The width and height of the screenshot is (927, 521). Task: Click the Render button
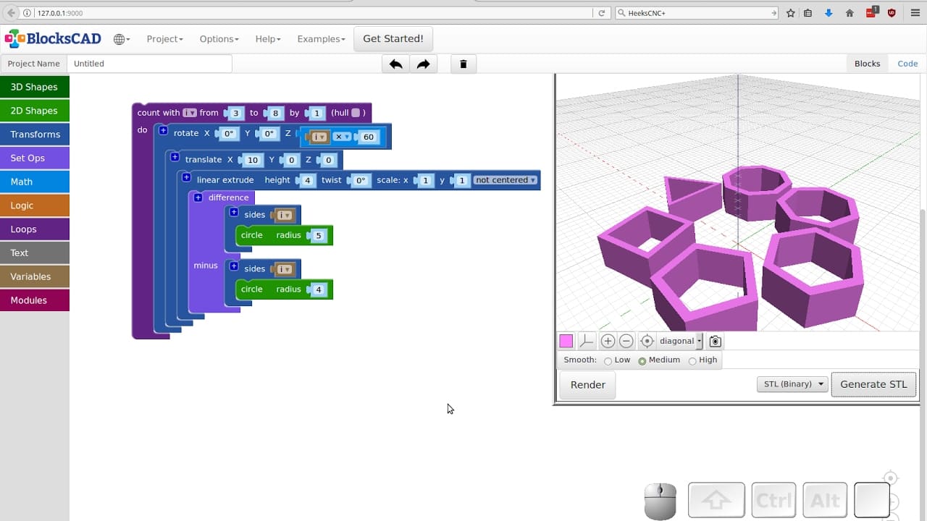587,384
